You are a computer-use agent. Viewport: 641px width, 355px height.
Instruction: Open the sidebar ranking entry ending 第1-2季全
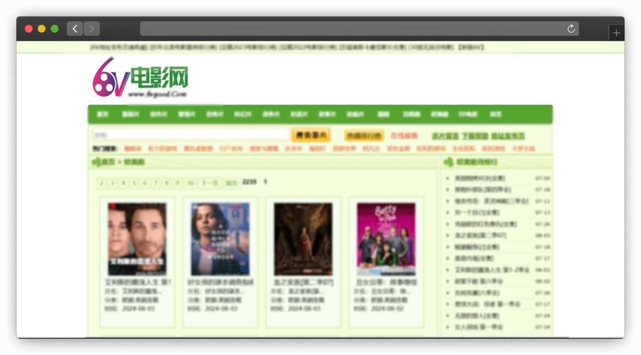(492, 270)
